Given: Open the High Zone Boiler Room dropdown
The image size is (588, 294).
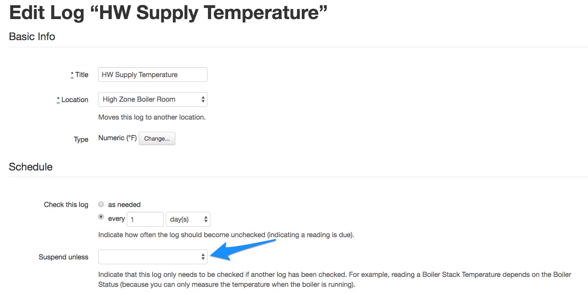Looking at the screenshot, I should coord(152,99).
